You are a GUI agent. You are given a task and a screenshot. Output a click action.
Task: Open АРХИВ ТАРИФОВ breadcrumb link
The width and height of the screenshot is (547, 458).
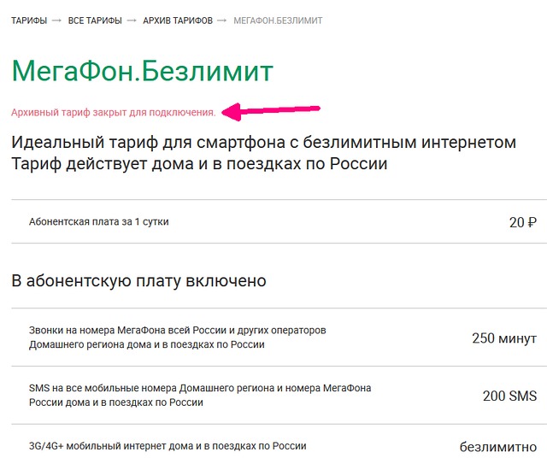coord(178,21)
